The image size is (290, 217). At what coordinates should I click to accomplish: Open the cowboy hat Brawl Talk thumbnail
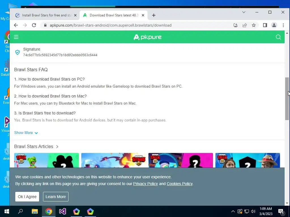click(x=248, y=160)
